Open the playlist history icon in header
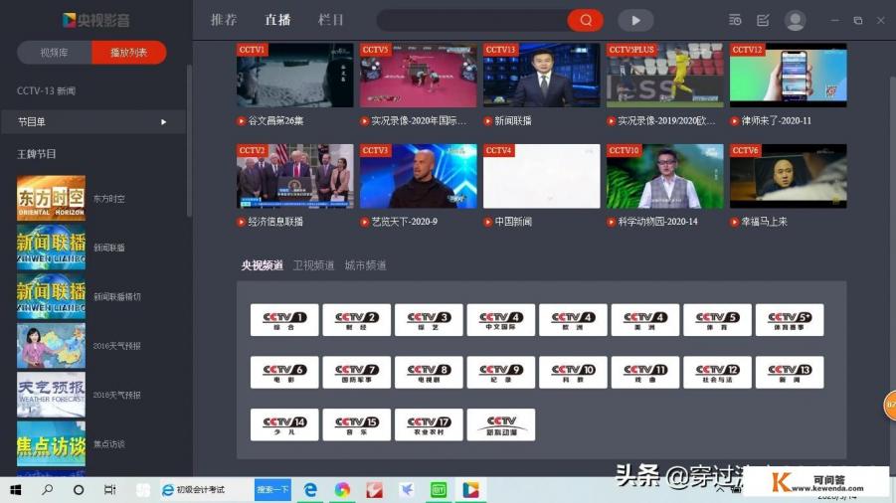Screen dimensions: 896x503 (735, 20)
